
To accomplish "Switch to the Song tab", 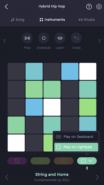I will click(x=17, y=20).
